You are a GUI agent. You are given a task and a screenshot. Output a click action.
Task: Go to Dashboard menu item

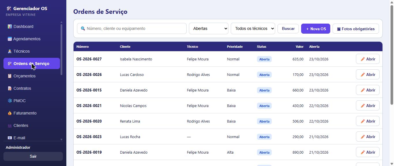(32, 26)
